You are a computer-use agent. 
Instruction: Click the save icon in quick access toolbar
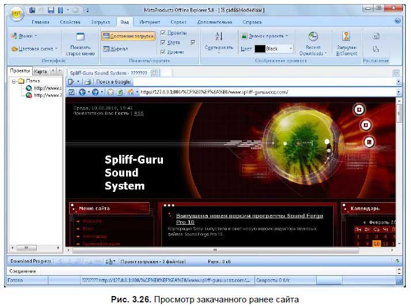51,10
